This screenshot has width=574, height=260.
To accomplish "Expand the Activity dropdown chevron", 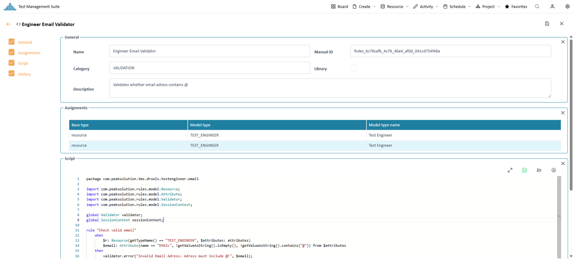I will tap(437, 7).
